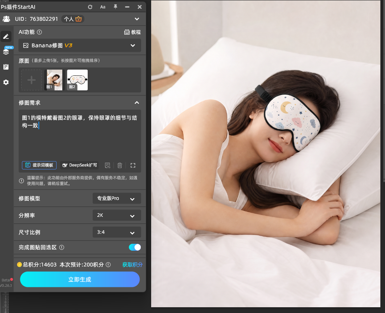Click the warning icon beside 温馨提示
Viewport: 385px width, 313px height.
tap(22, 181)
